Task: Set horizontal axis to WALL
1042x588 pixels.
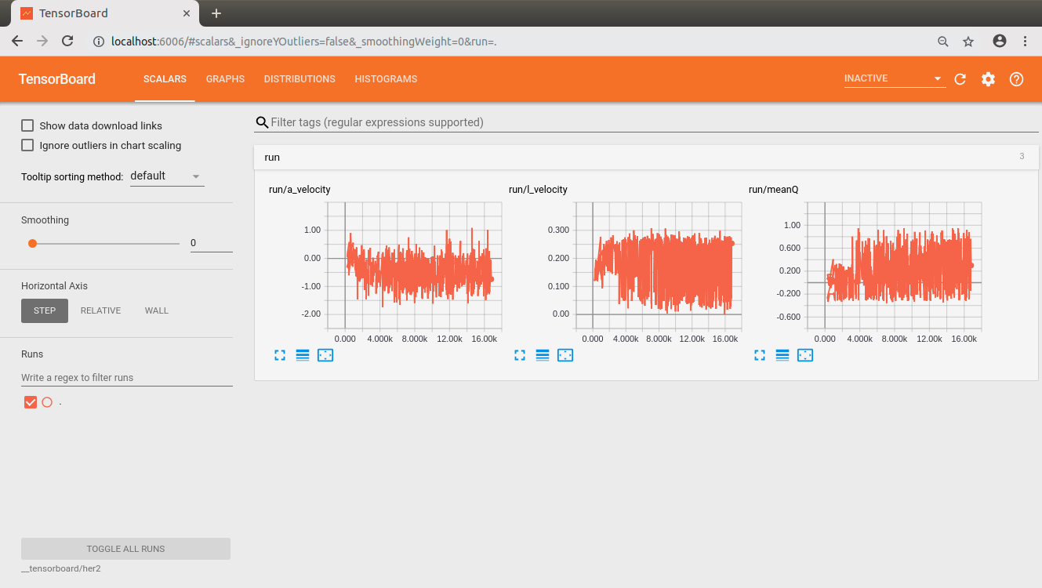Action: click(x=157, y=310)
